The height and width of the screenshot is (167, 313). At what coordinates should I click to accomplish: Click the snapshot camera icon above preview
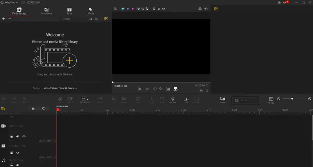tap(200, 9)
